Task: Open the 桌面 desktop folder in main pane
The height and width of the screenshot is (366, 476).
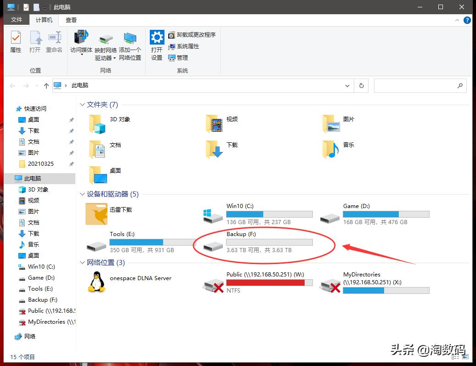Action: click(x=105, y=175)
